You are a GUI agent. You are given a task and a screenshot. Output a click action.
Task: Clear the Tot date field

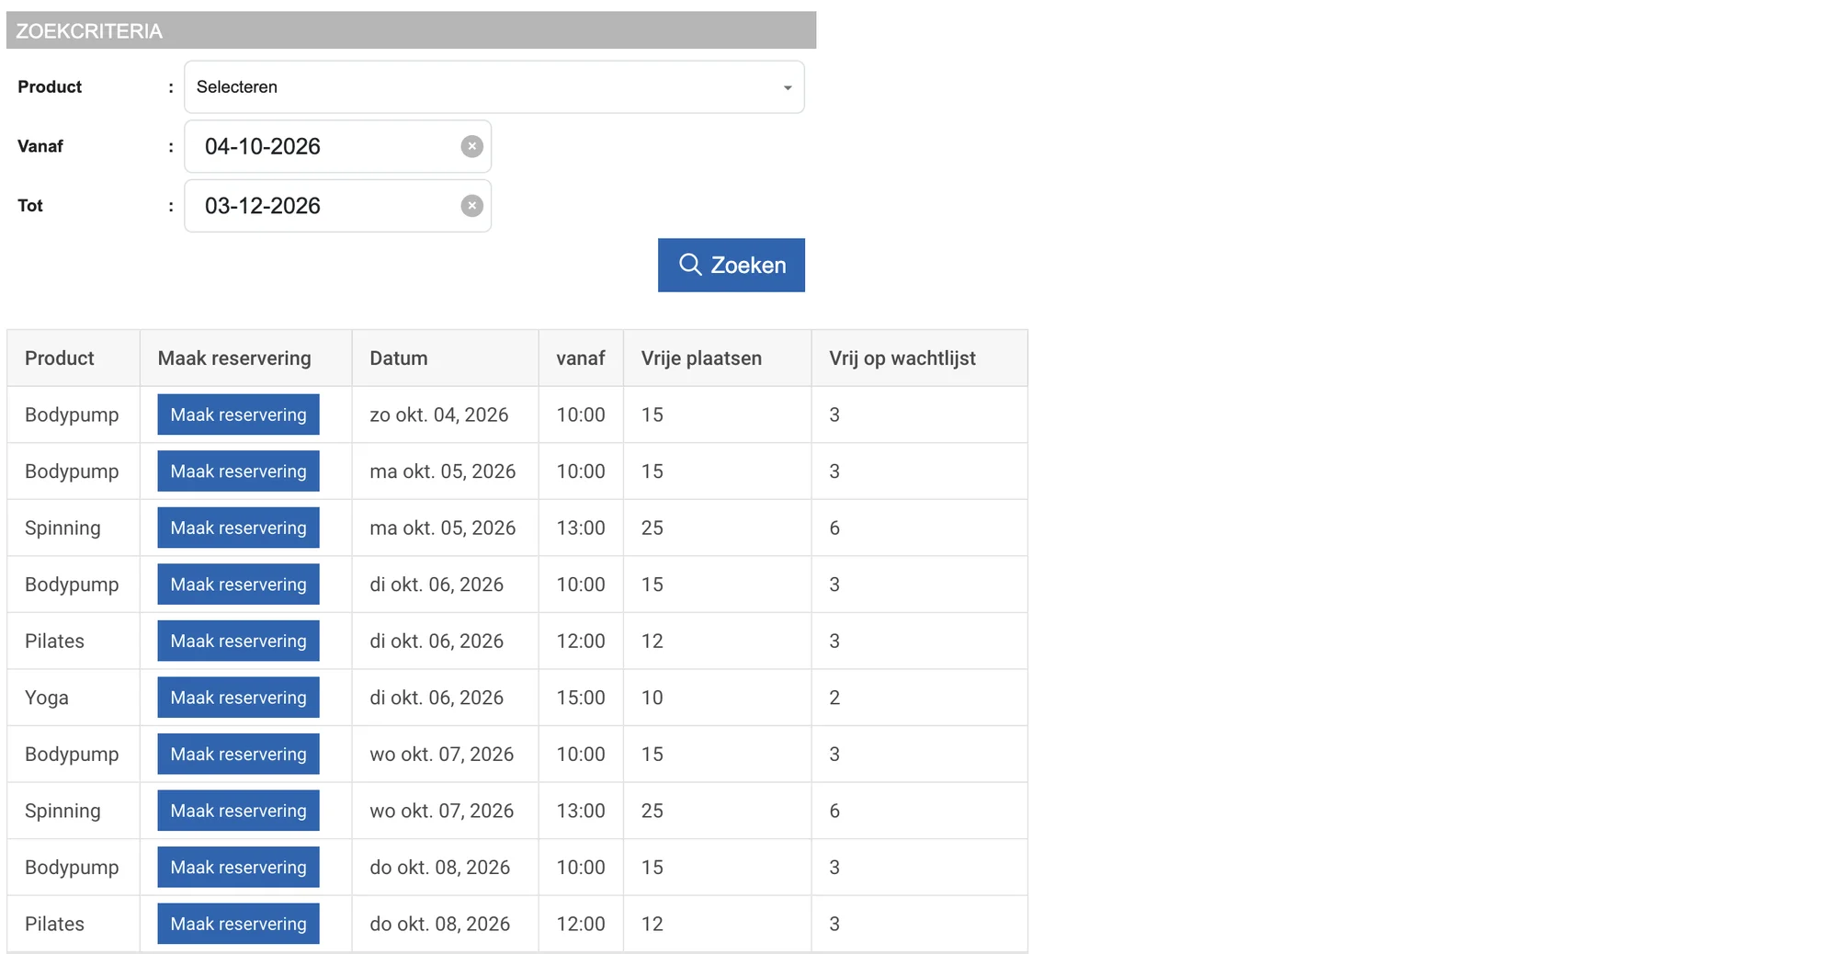point(471,206)
